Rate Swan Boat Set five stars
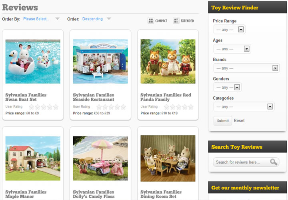 coord(56,107)
